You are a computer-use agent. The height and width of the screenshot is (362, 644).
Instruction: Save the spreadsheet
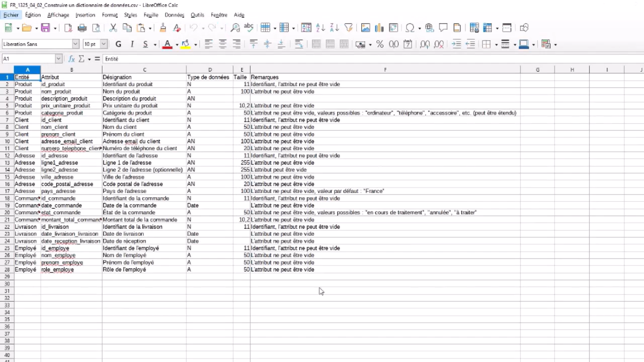pos(45,28)
